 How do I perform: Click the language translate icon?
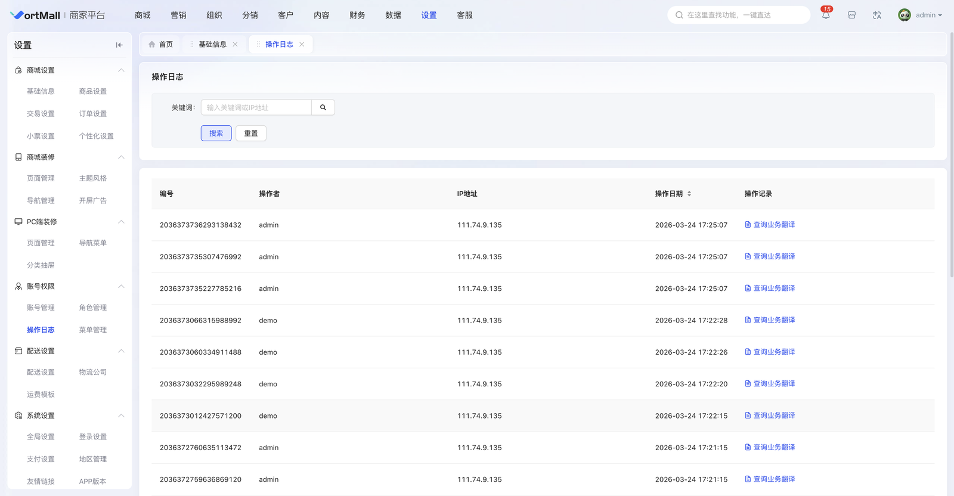[x=877, y=15]
